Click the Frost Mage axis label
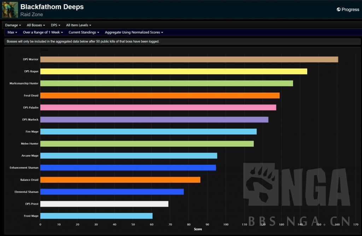Viewport: 362px width, 236px height. (31, 216)
